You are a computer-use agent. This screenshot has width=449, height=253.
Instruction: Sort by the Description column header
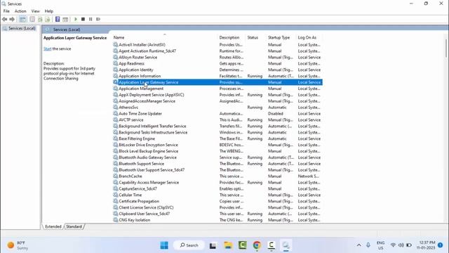[229, 37]
